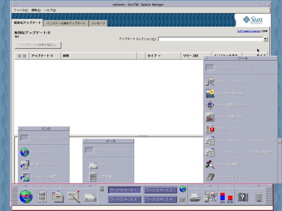Click アイコンのインストール in the ツール subpanel

[x=228, y=68]
